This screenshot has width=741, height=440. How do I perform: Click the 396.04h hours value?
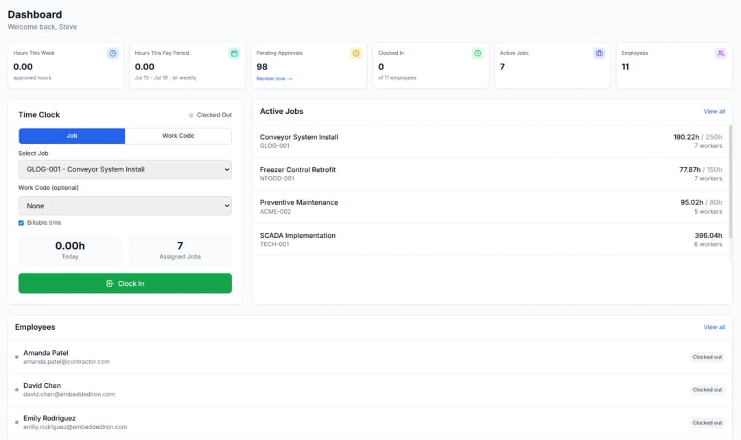[x=708, y=235]
